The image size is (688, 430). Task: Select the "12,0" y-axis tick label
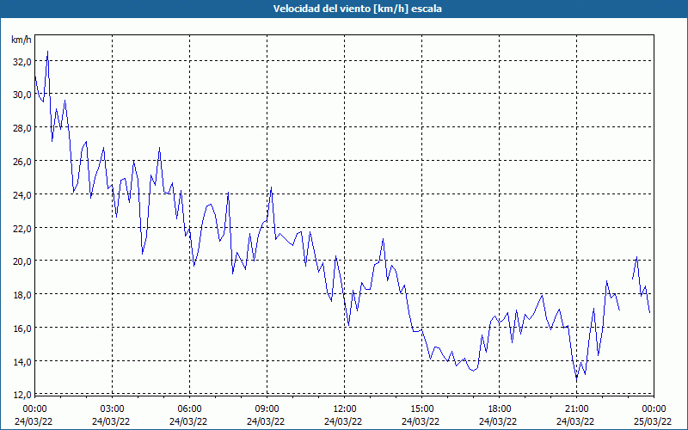(x=22, y=395)
